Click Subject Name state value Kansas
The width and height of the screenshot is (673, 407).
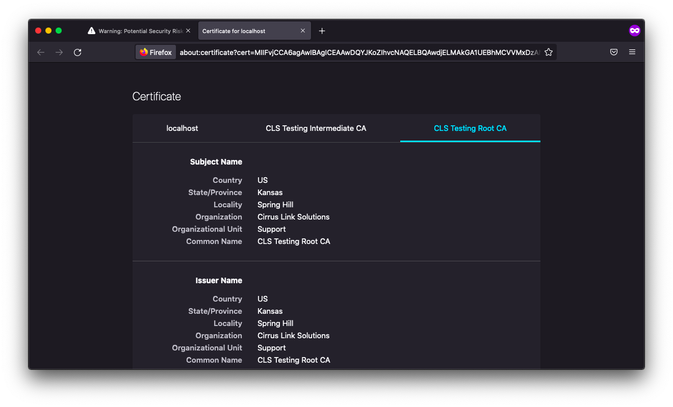coord(270,193)
